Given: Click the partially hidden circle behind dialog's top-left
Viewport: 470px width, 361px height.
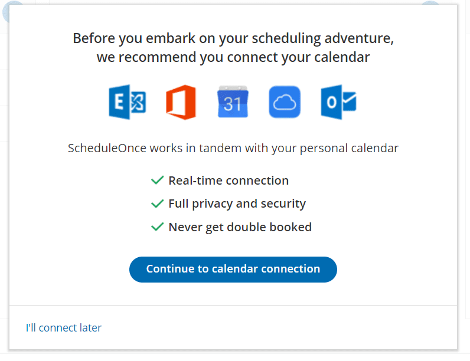Looking at the screenshot, I should [x=6, y=12].
